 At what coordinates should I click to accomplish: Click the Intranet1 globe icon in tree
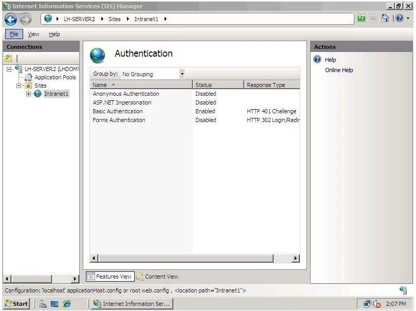click(x=38, y=94)
